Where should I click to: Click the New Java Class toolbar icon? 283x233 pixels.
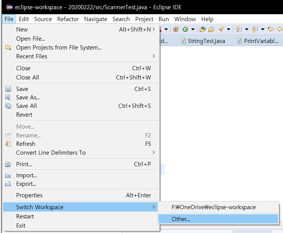pos(185,29)
